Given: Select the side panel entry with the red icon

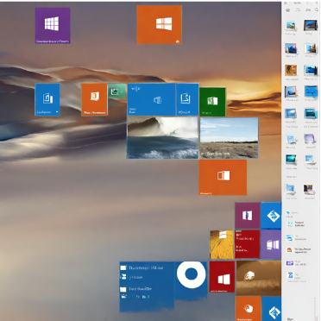Looking at the screenshot, I should (299, 250).
